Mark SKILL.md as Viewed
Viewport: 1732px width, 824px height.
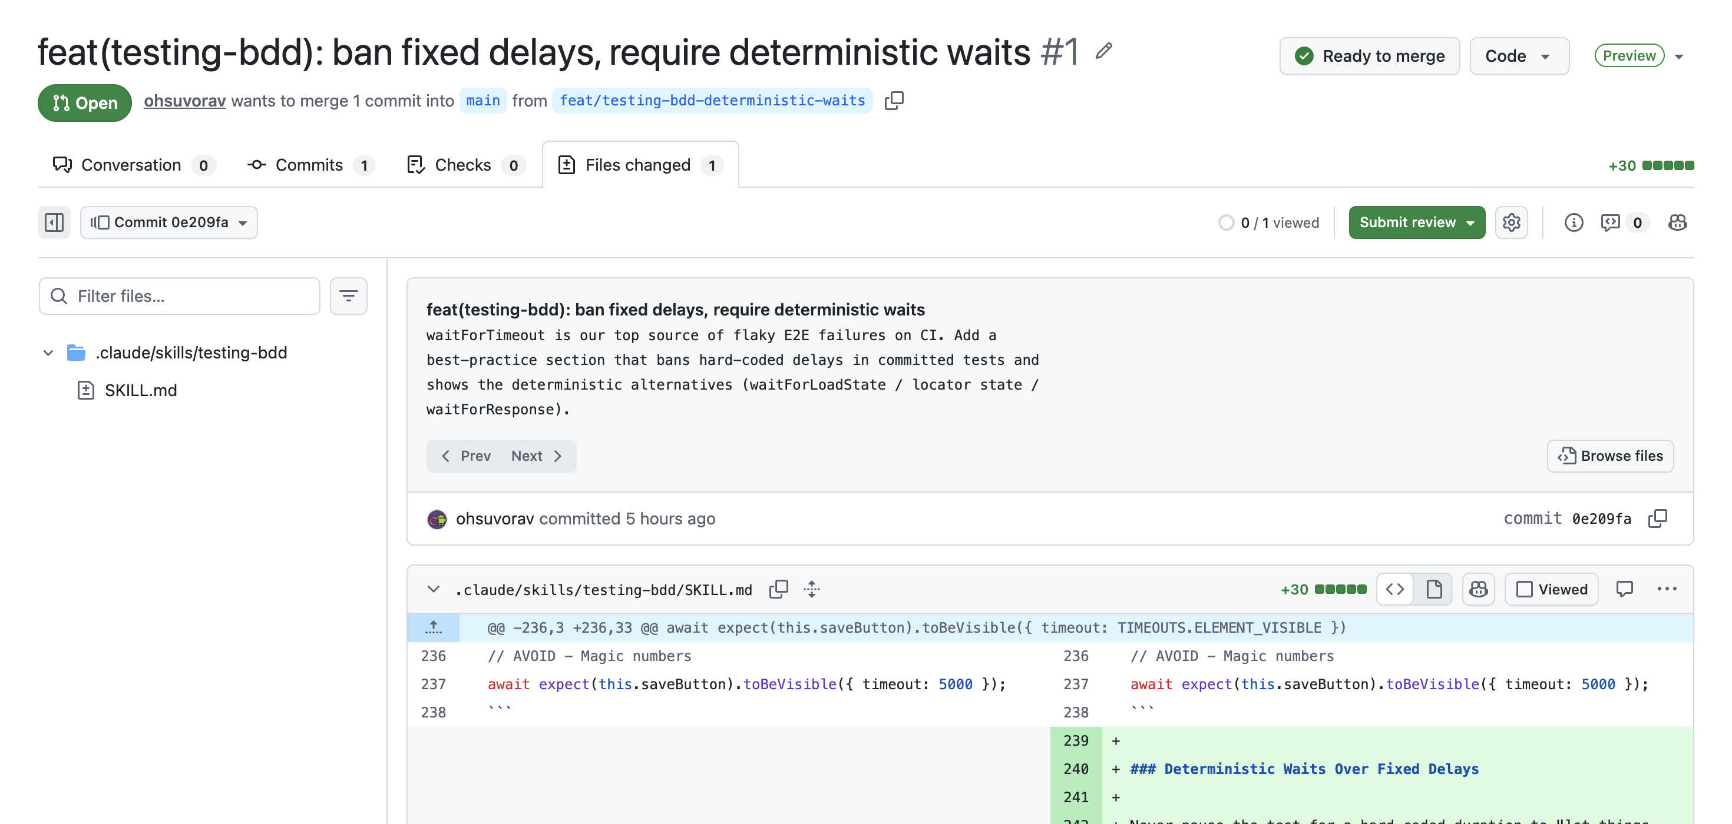click(1551, 589)
